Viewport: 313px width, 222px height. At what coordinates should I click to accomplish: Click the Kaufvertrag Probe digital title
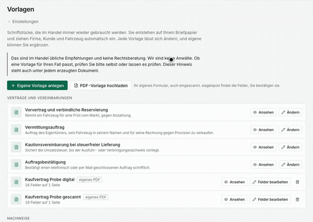(x=50, y=180)
